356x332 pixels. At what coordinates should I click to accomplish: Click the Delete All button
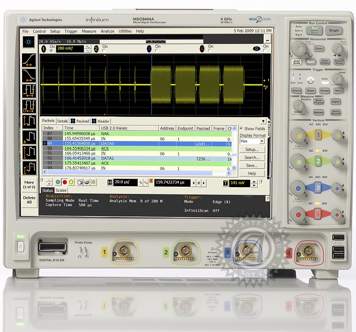(x=29, y=200)
